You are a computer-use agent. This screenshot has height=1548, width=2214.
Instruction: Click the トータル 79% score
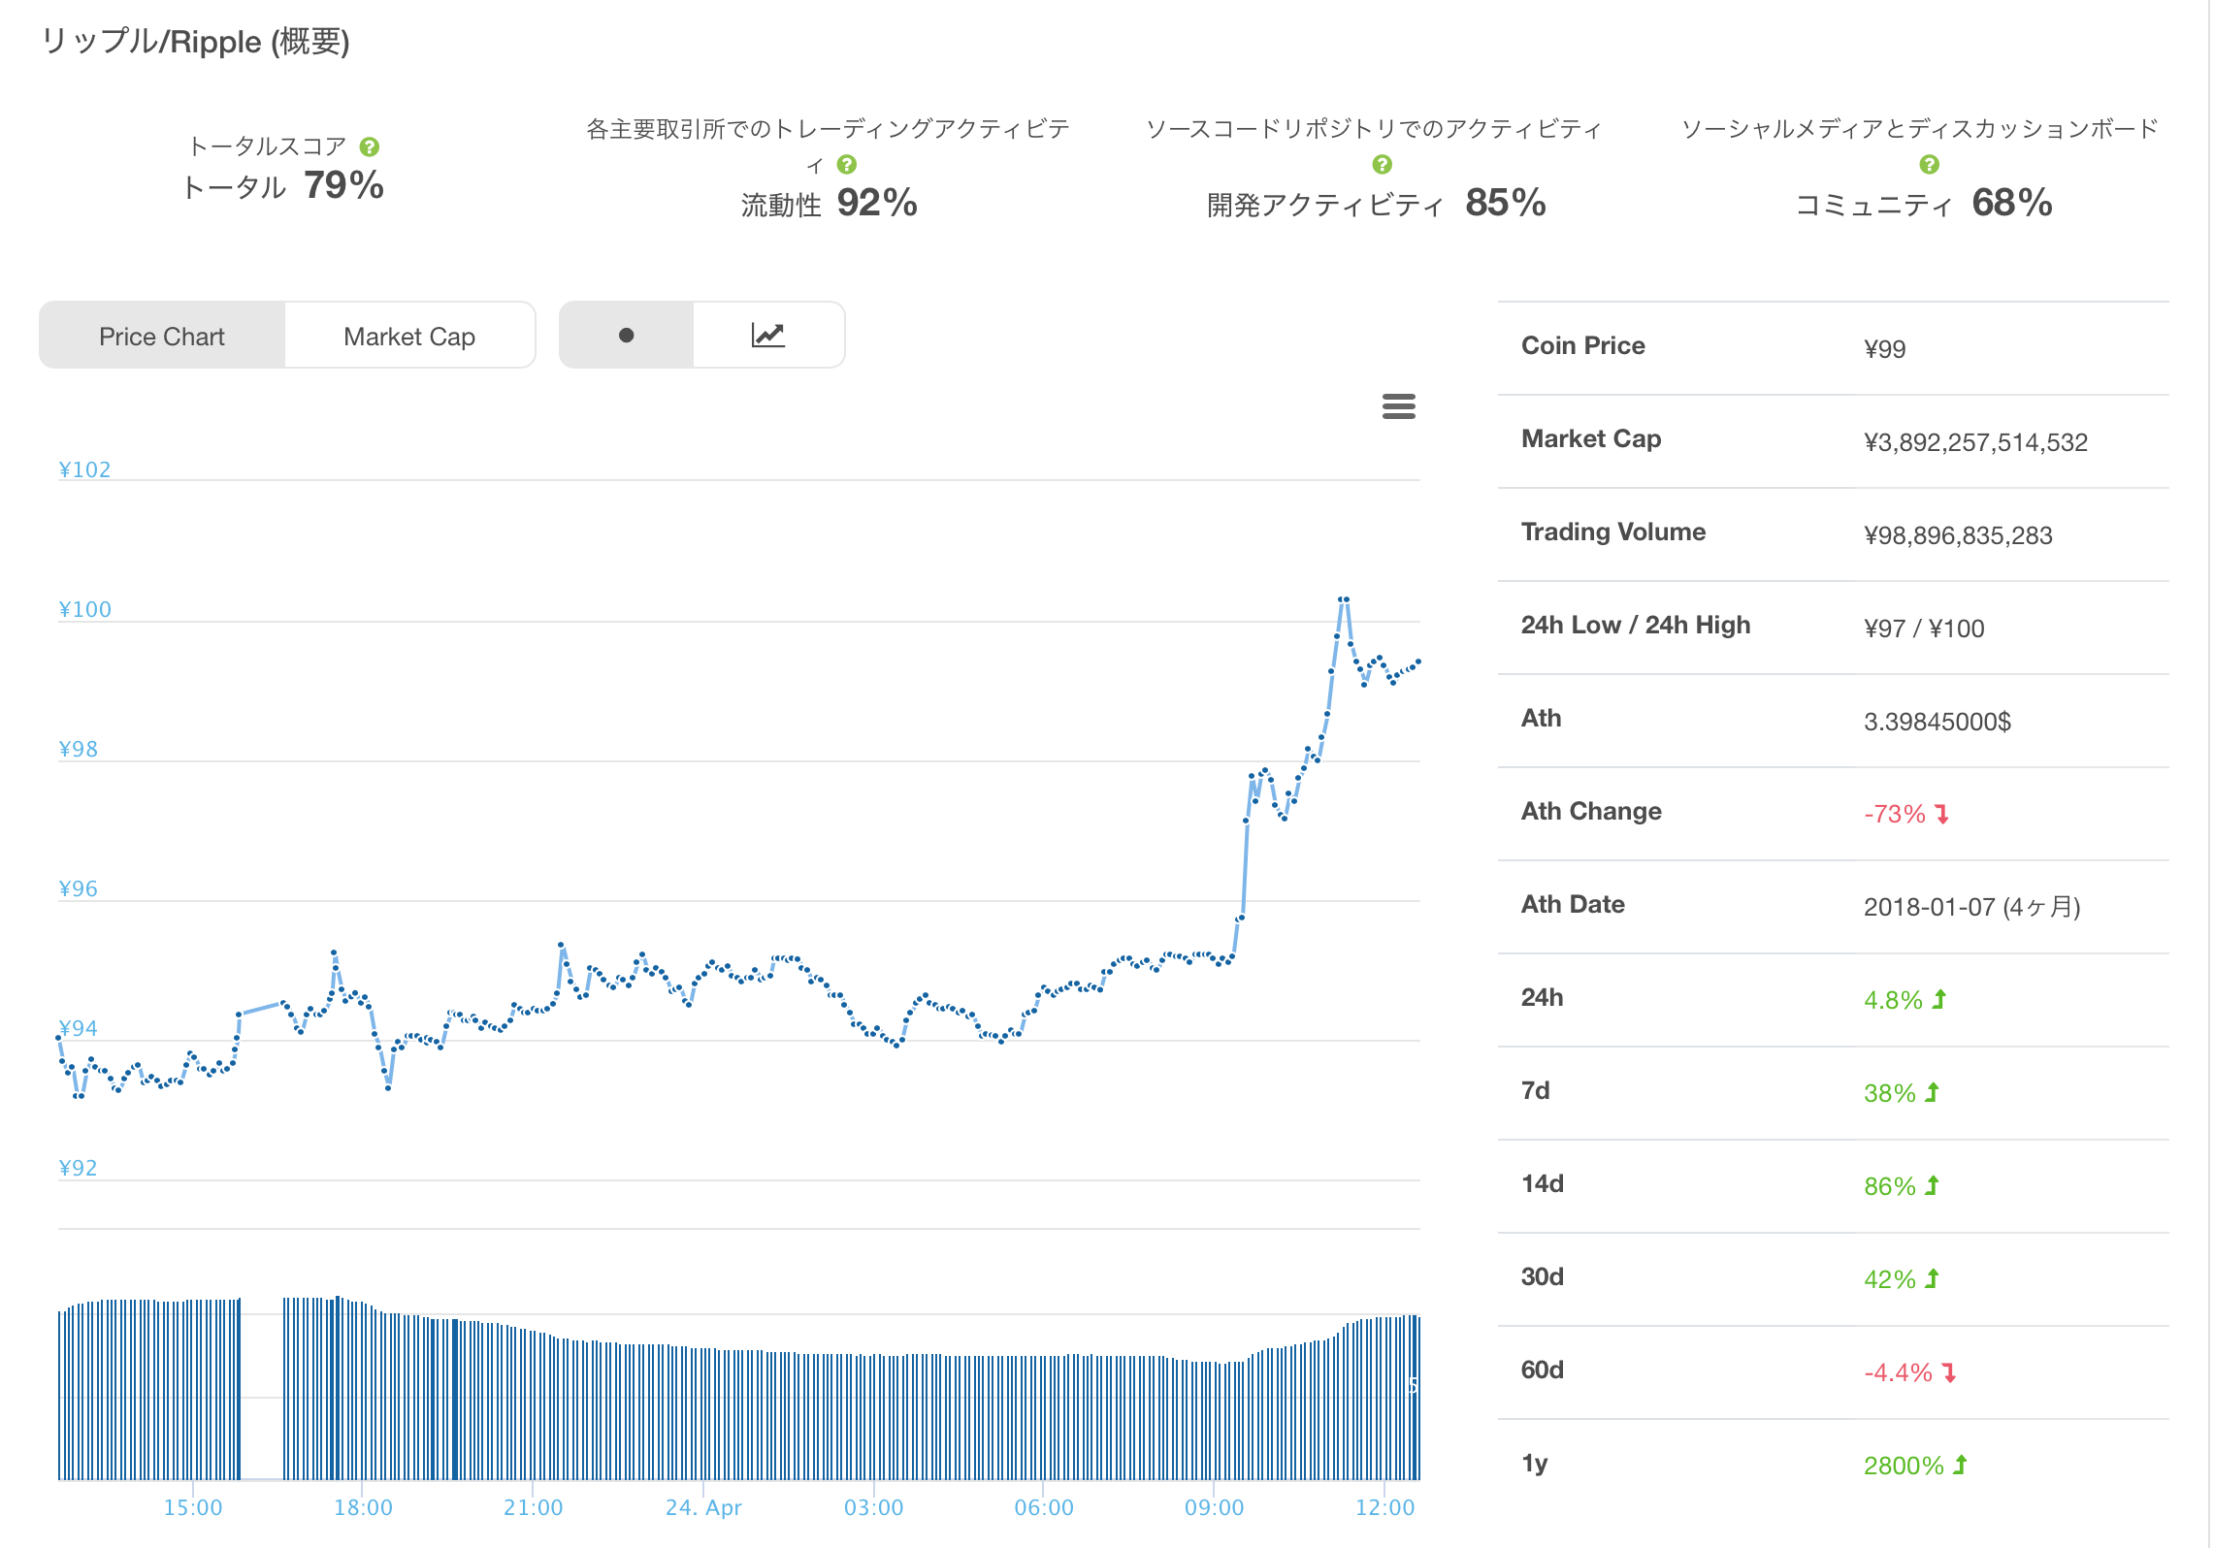[x=283, y=185]
